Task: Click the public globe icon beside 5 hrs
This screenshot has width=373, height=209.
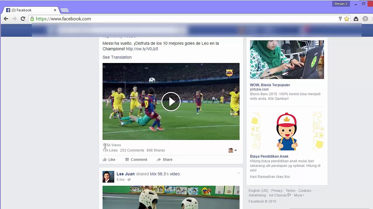Action: 129,180
